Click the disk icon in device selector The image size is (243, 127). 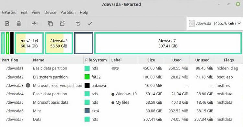[x=192, y=24]
